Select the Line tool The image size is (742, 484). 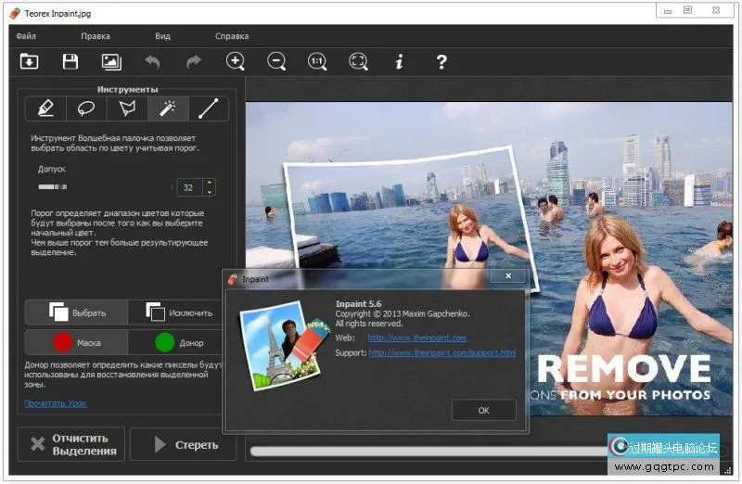(x=209, y=108)
